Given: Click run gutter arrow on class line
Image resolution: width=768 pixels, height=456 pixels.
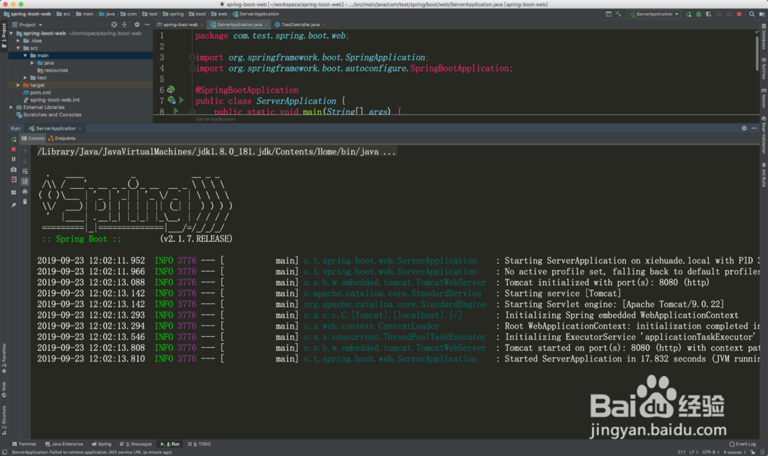Looking at the screenshot, I should pos(182,100).
